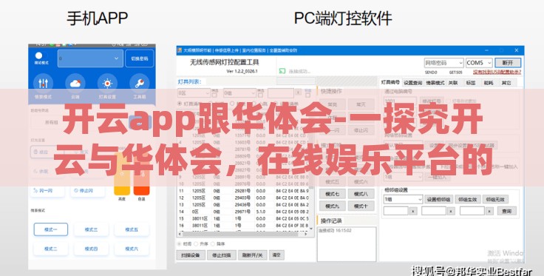Open the 没有找到USB配置助手 link

497,73
